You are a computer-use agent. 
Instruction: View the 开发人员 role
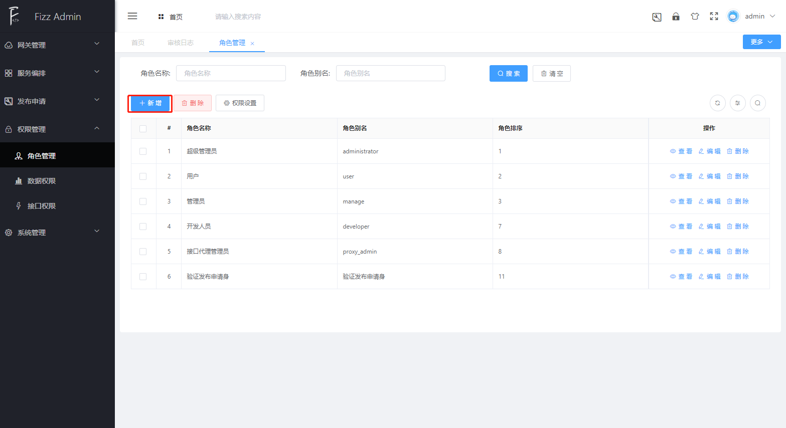pyautogui.click(x=681, y=227)
